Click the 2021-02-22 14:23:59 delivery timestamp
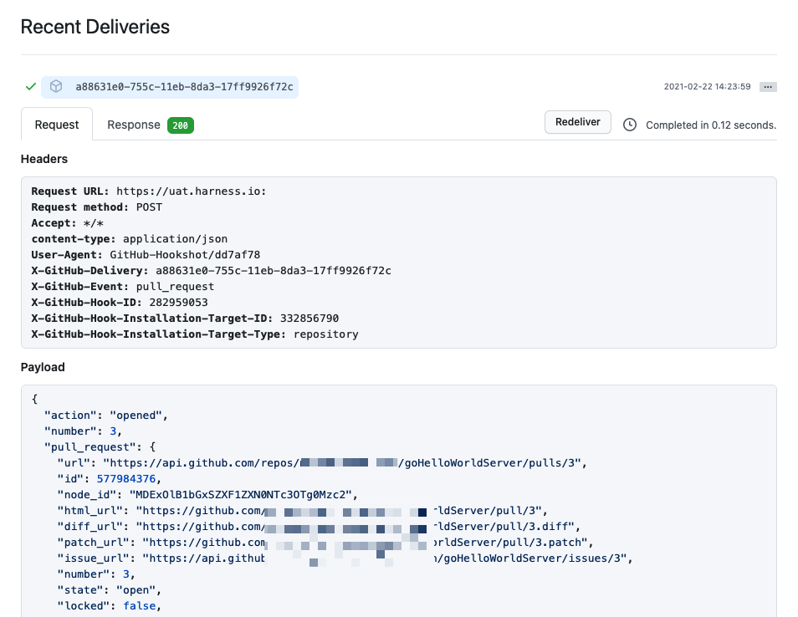 (x=707, y=87)
